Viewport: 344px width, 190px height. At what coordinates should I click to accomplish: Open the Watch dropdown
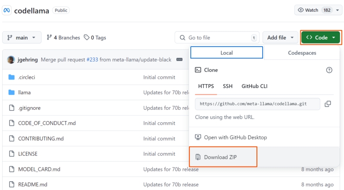(x=318, y=10)
